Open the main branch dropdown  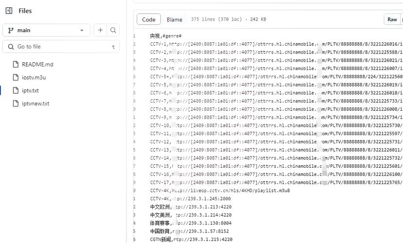(x=46, y=30)
